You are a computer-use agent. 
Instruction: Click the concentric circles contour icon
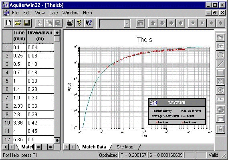tap(220, 110)
